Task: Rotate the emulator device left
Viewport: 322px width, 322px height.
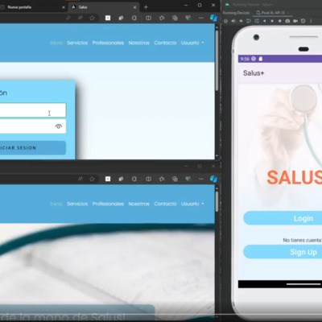Action: pos(249,21)
